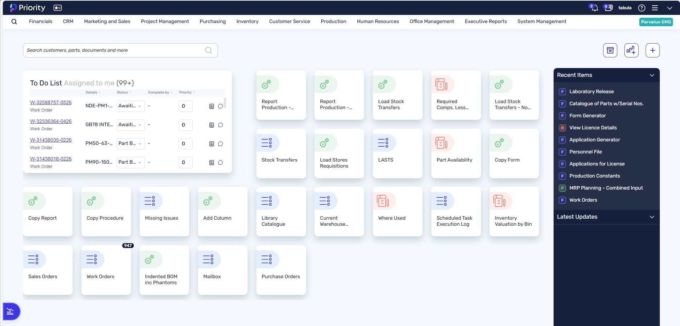Open the Inventory menu
Viewport: 680px width, 326px height.
tap(248, 22)
